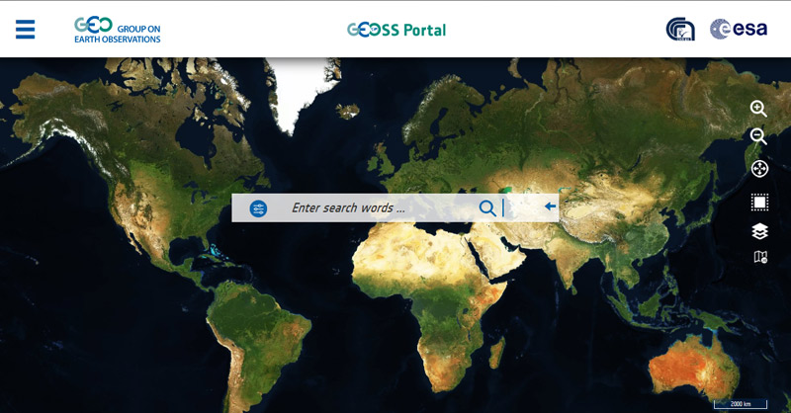This screenshot has height=413, width=791.
Task: Open the basemap options icon
Action: point(760,257)
